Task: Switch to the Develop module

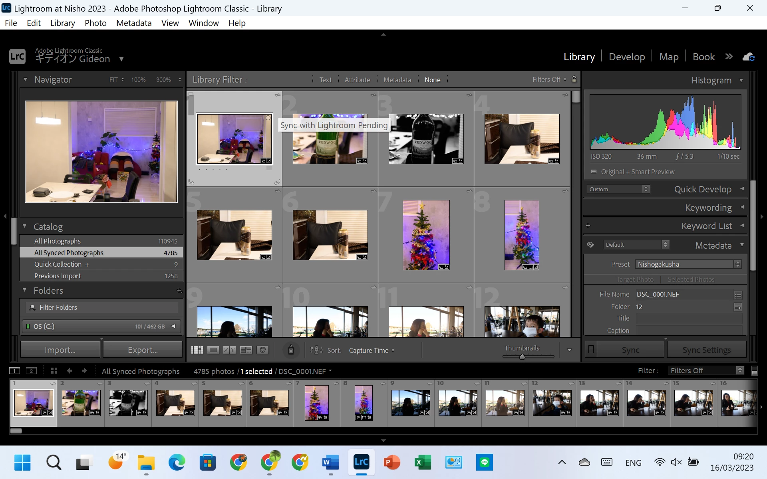Action: click(626, 57)
